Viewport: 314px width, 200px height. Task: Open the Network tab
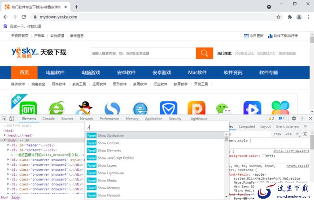click(x=87, y=119)
